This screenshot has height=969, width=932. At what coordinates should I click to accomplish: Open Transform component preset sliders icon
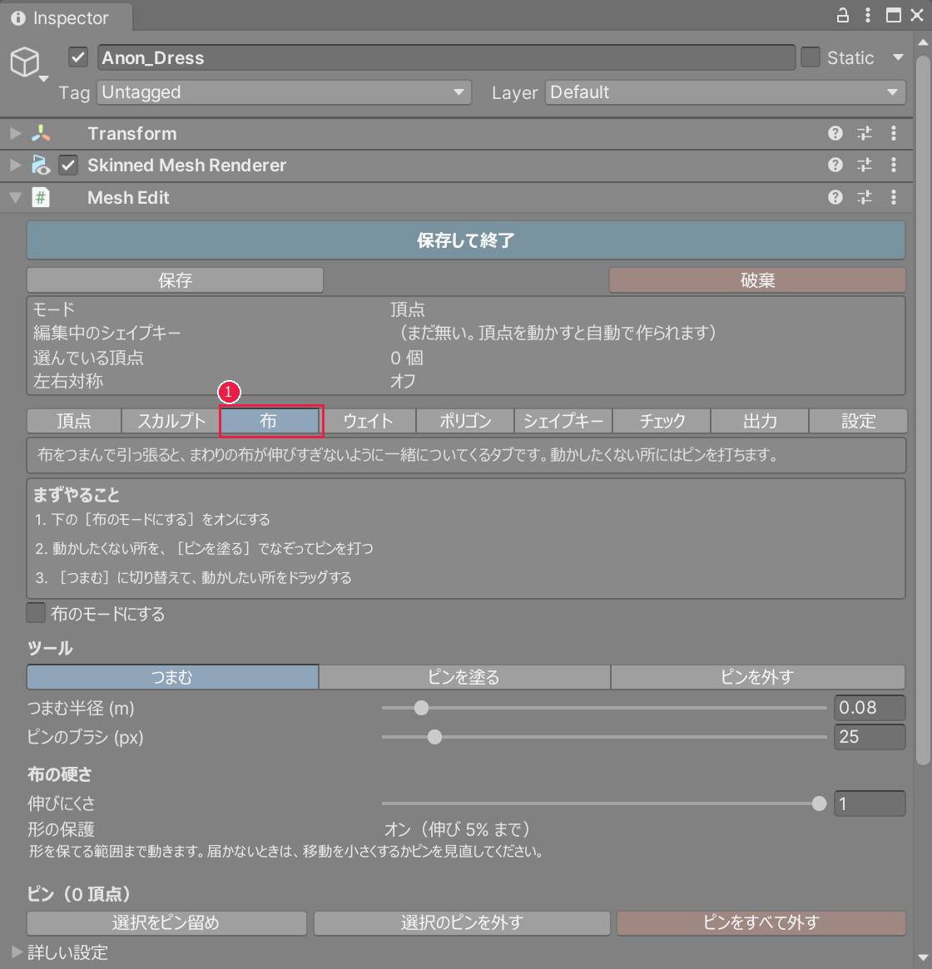click(x=865, y=133)
